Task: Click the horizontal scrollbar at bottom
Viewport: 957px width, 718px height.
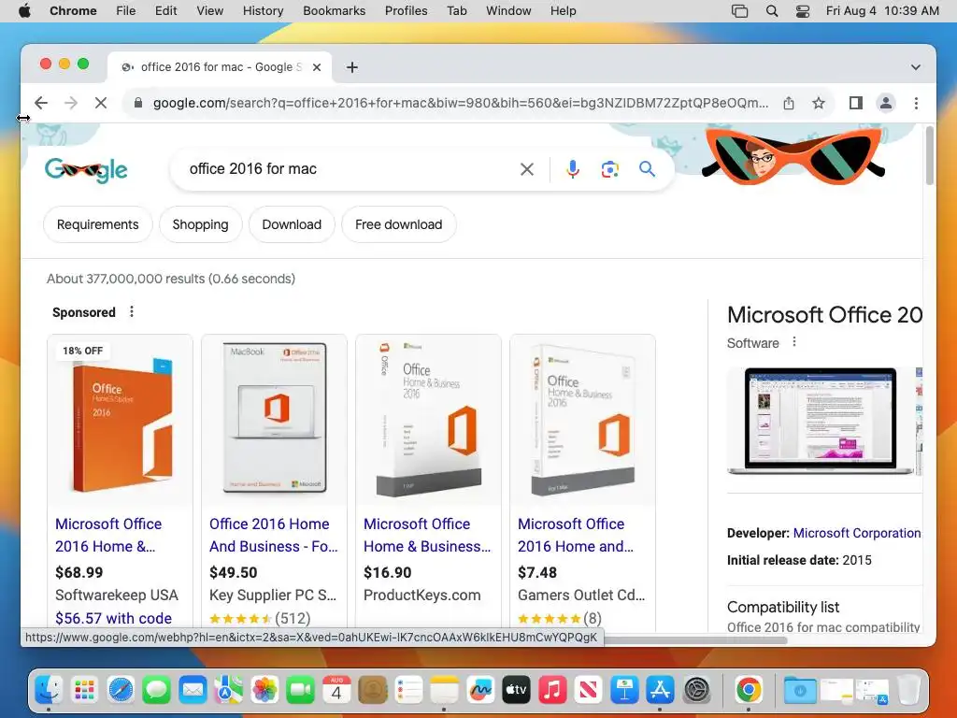Action: click(695, 640)
